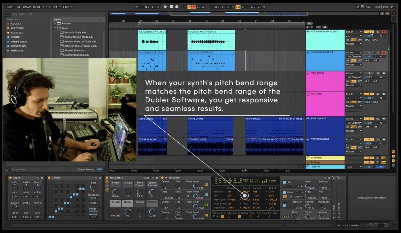This screenshot has height=233, width=401.
Task: Toggle the C Minor device activator
Action: [49, 178]
